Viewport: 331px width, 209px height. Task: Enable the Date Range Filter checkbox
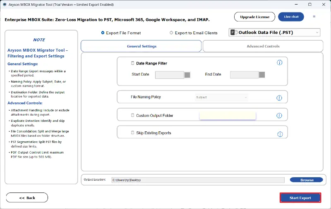tap(132, 63)
